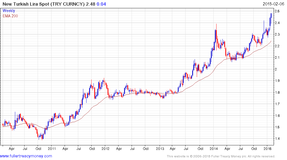Click the '2012' year label on time axis

tap(105, 149)
